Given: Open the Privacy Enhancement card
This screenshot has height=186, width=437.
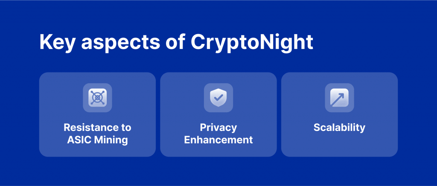Looking at the screenshot, I should click(218, 114).
